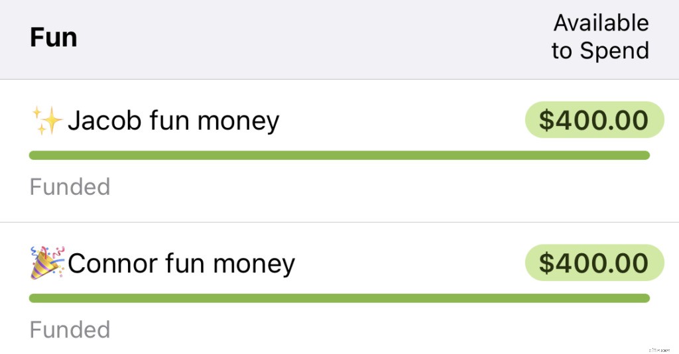Toggle the Available to Spend column header

pos(601,37)
